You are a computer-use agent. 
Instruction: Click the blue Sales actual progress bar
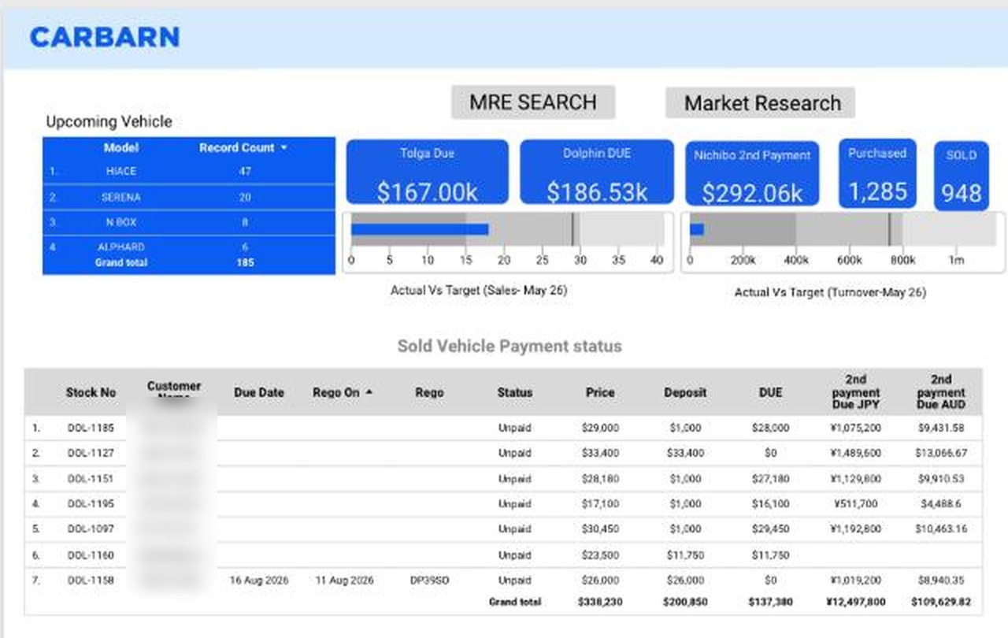420,230
